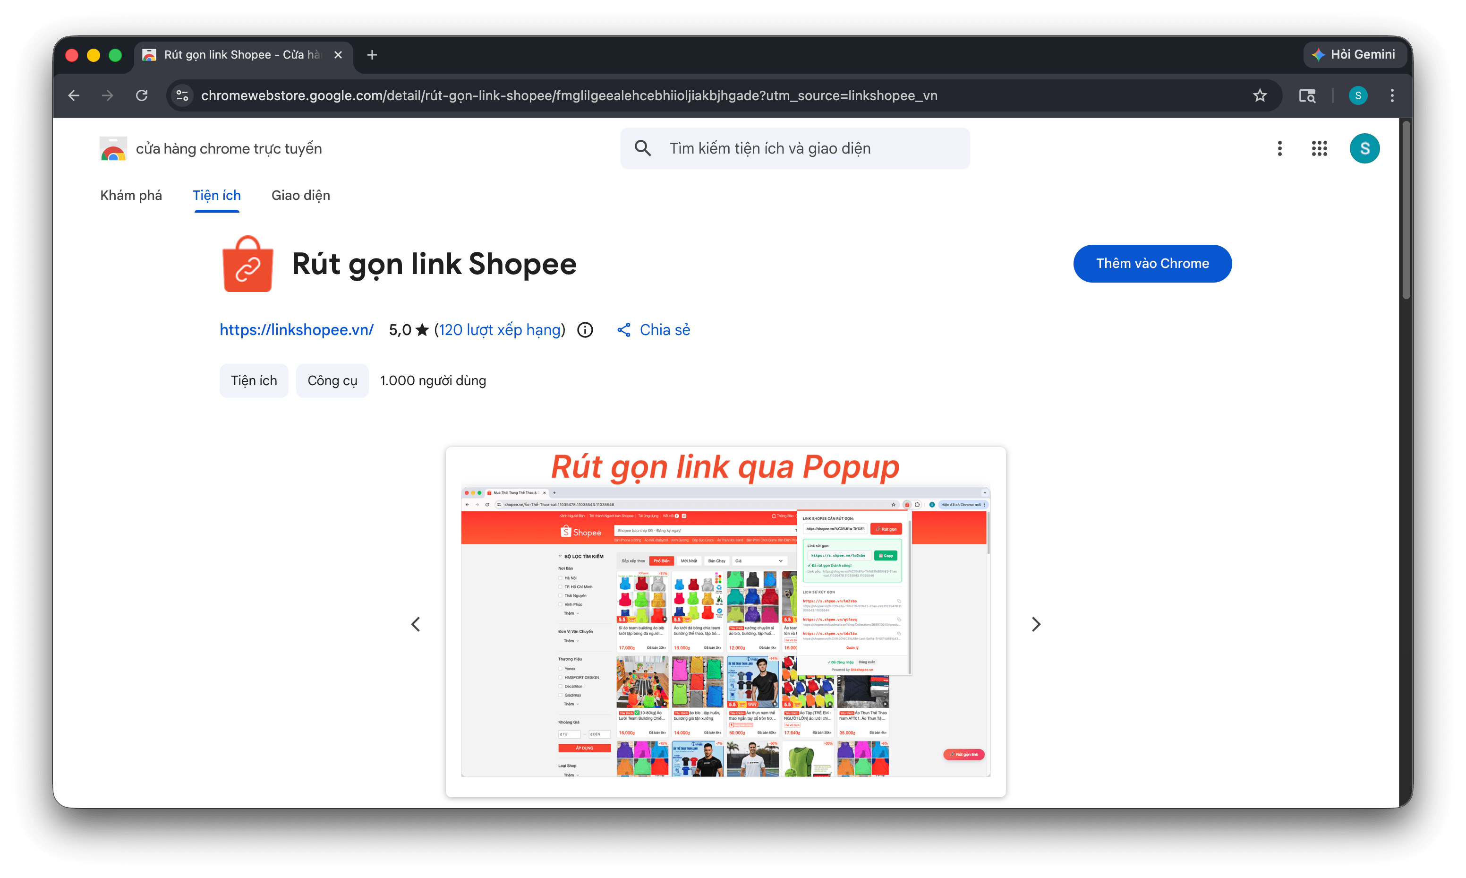Click the Công cụ category chip

click(332, 380)
